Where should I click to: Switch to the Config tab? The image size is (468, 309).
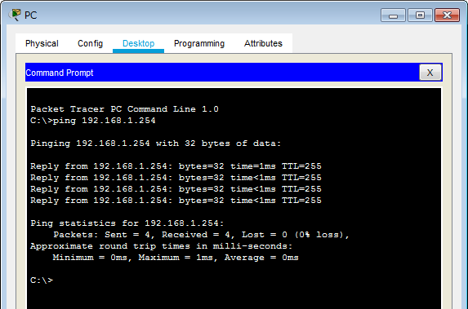pyautogui.click(x=90, y=43)
